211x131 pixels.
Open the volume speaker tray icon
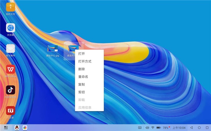pos(147,128)
